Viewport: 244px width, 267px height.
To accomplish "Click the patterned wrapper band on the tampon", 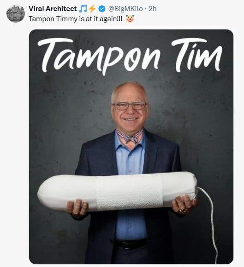I will (x=129, y=192).
